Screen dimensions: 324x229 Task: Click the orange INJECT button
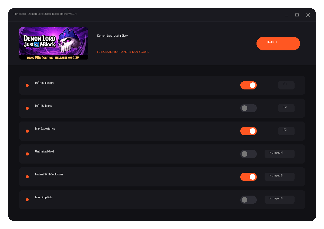click(278, 43)
